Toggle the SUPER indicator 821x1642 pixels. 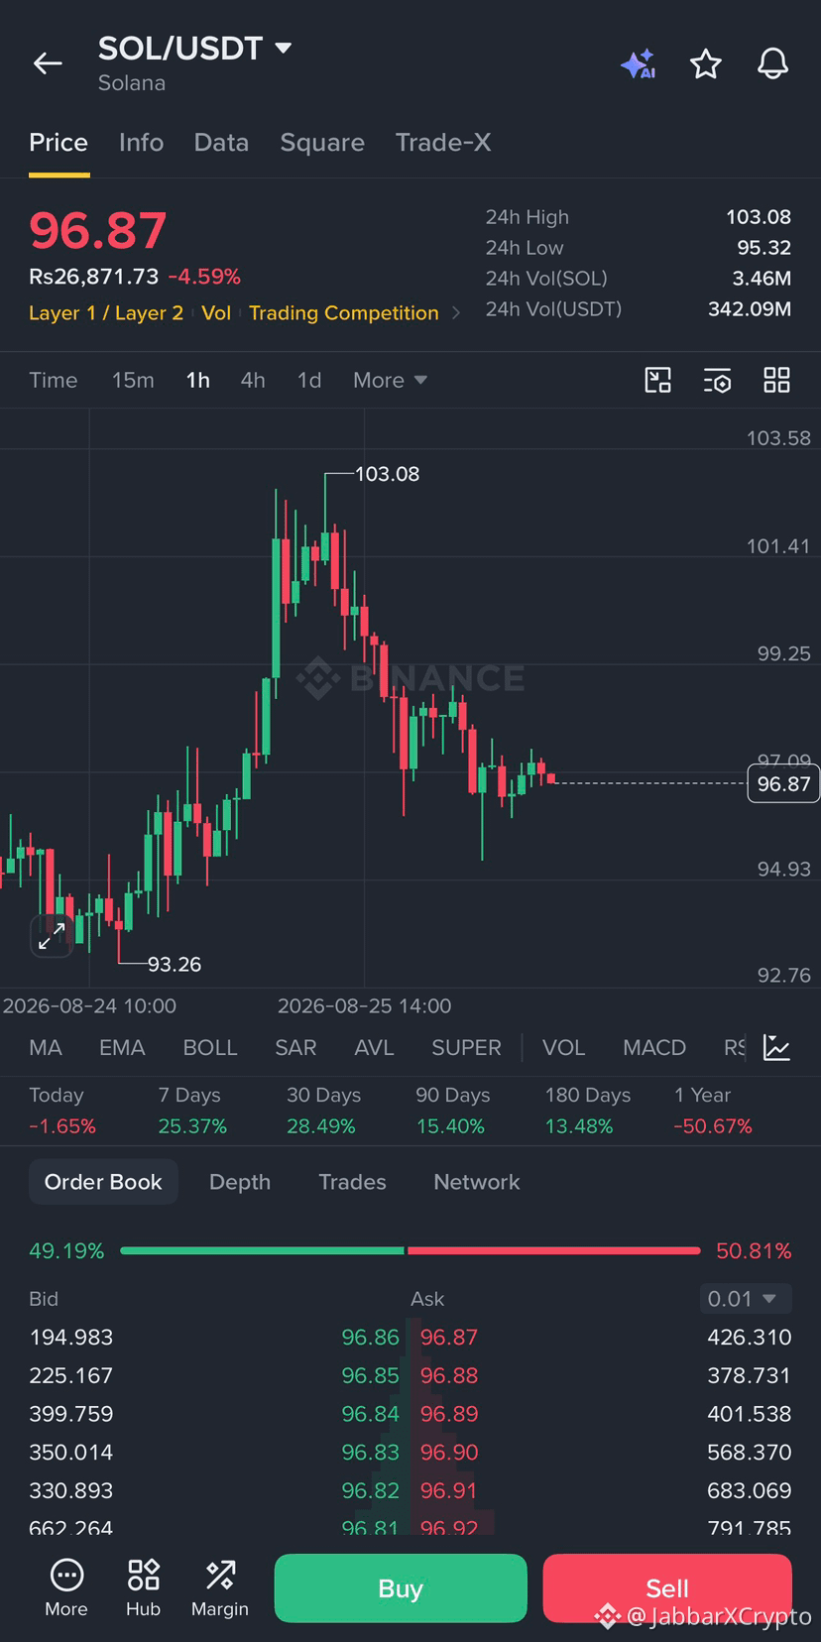pos(466,1048)
